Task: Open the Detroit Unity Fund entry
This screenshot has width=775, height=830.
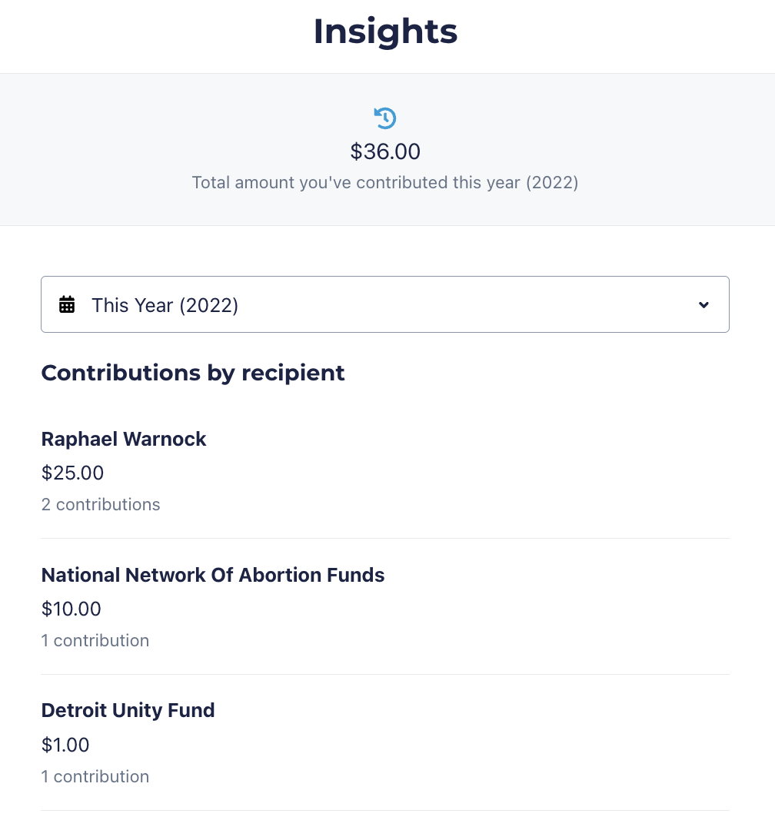Action: (x=128, y=710)
